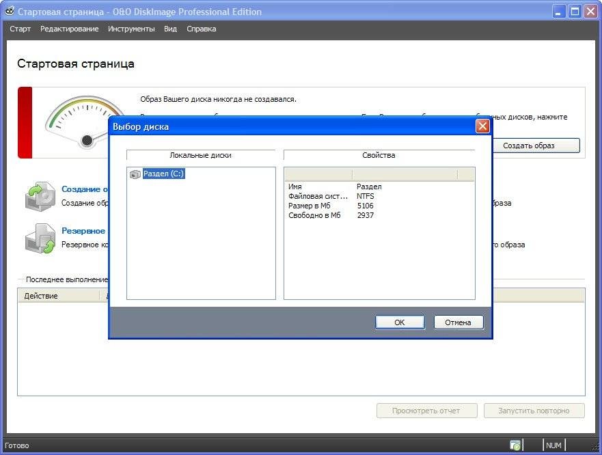This screenshot has height=455, width=602.
Task: Open the Инструменты menu
Action: pos(131,29)
